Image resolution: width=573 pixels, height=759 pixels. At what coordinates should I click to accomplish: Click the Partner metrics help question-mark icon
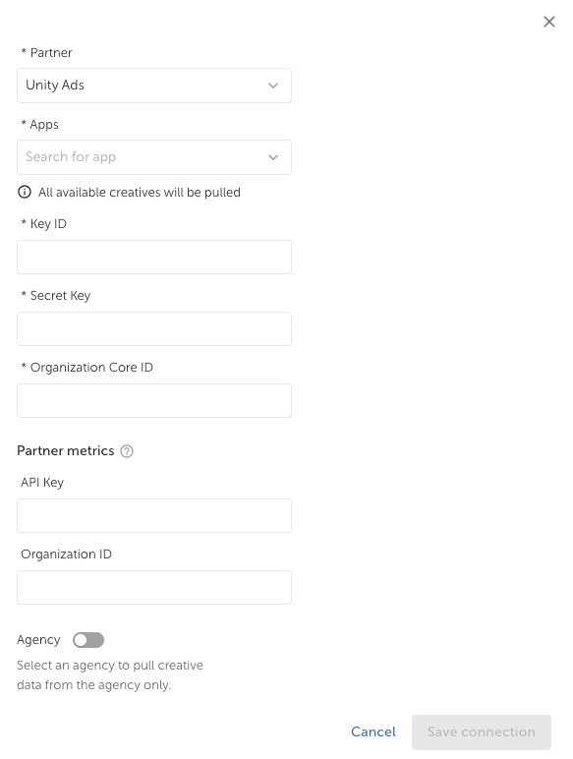coord(127,451)
